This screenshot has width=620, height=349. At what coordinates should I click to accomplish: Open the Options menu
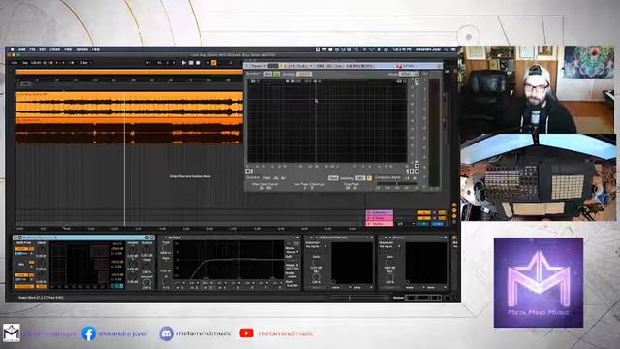coord(81,49)
